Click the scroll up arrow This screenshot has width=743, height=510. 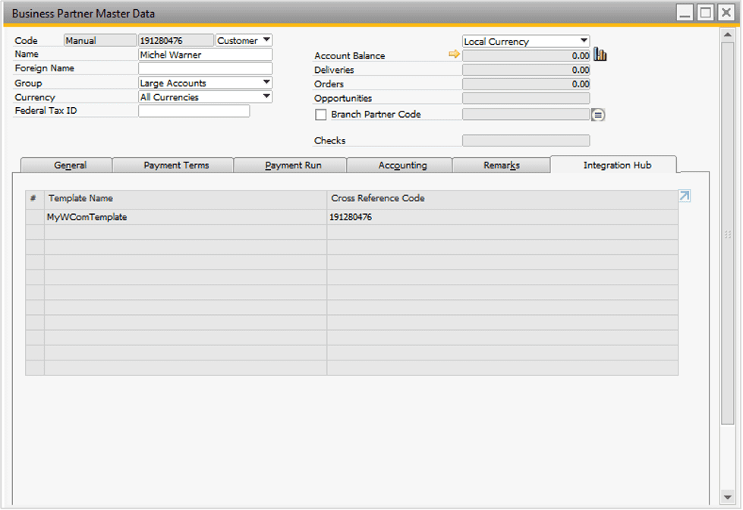coord(727,35)
